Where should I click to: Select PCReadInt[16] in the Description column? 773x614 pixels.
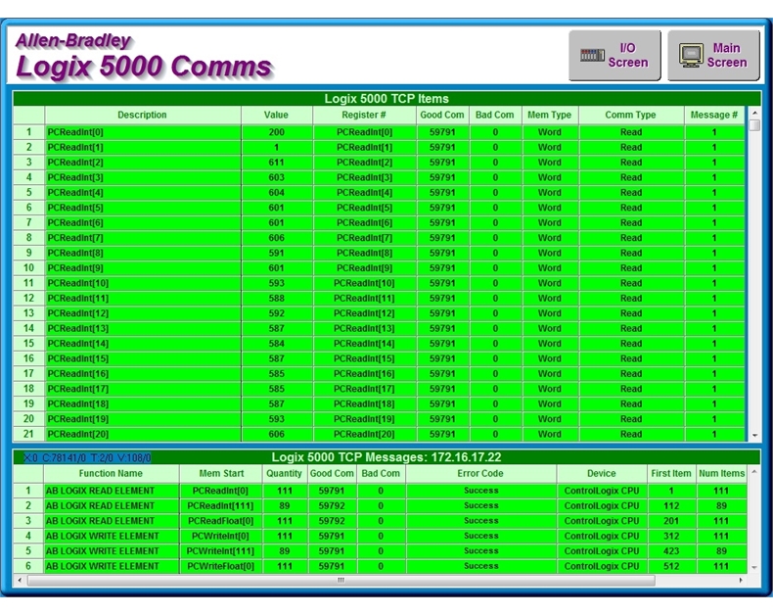143,374
